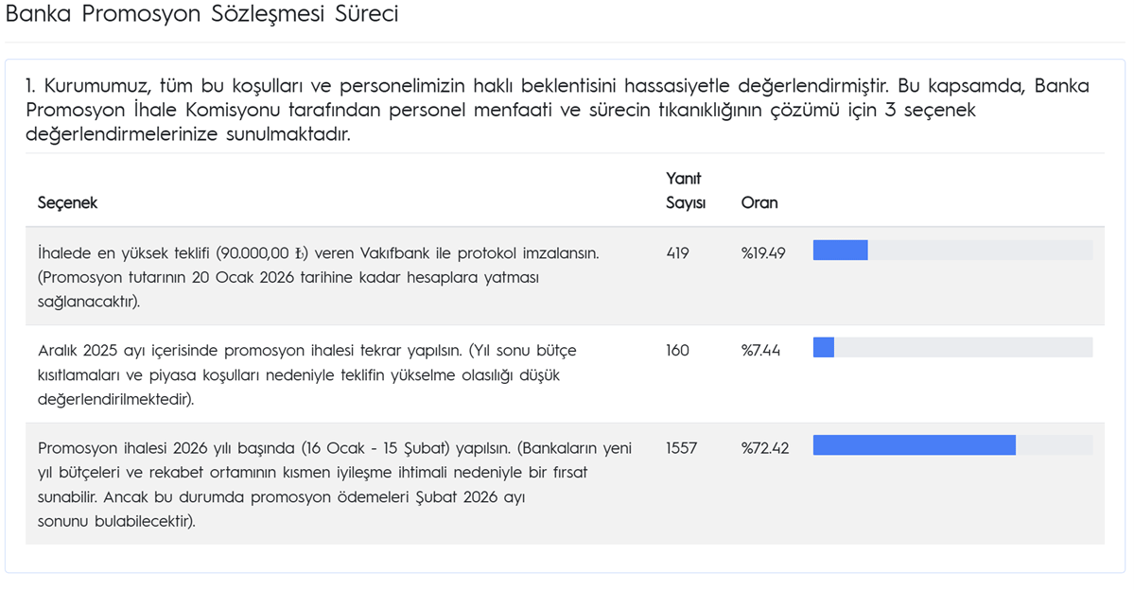The height and width of the screenshot is (590, 1134).
Task: Click the %7.44 percentage value
Action: [x=760, y=351]
